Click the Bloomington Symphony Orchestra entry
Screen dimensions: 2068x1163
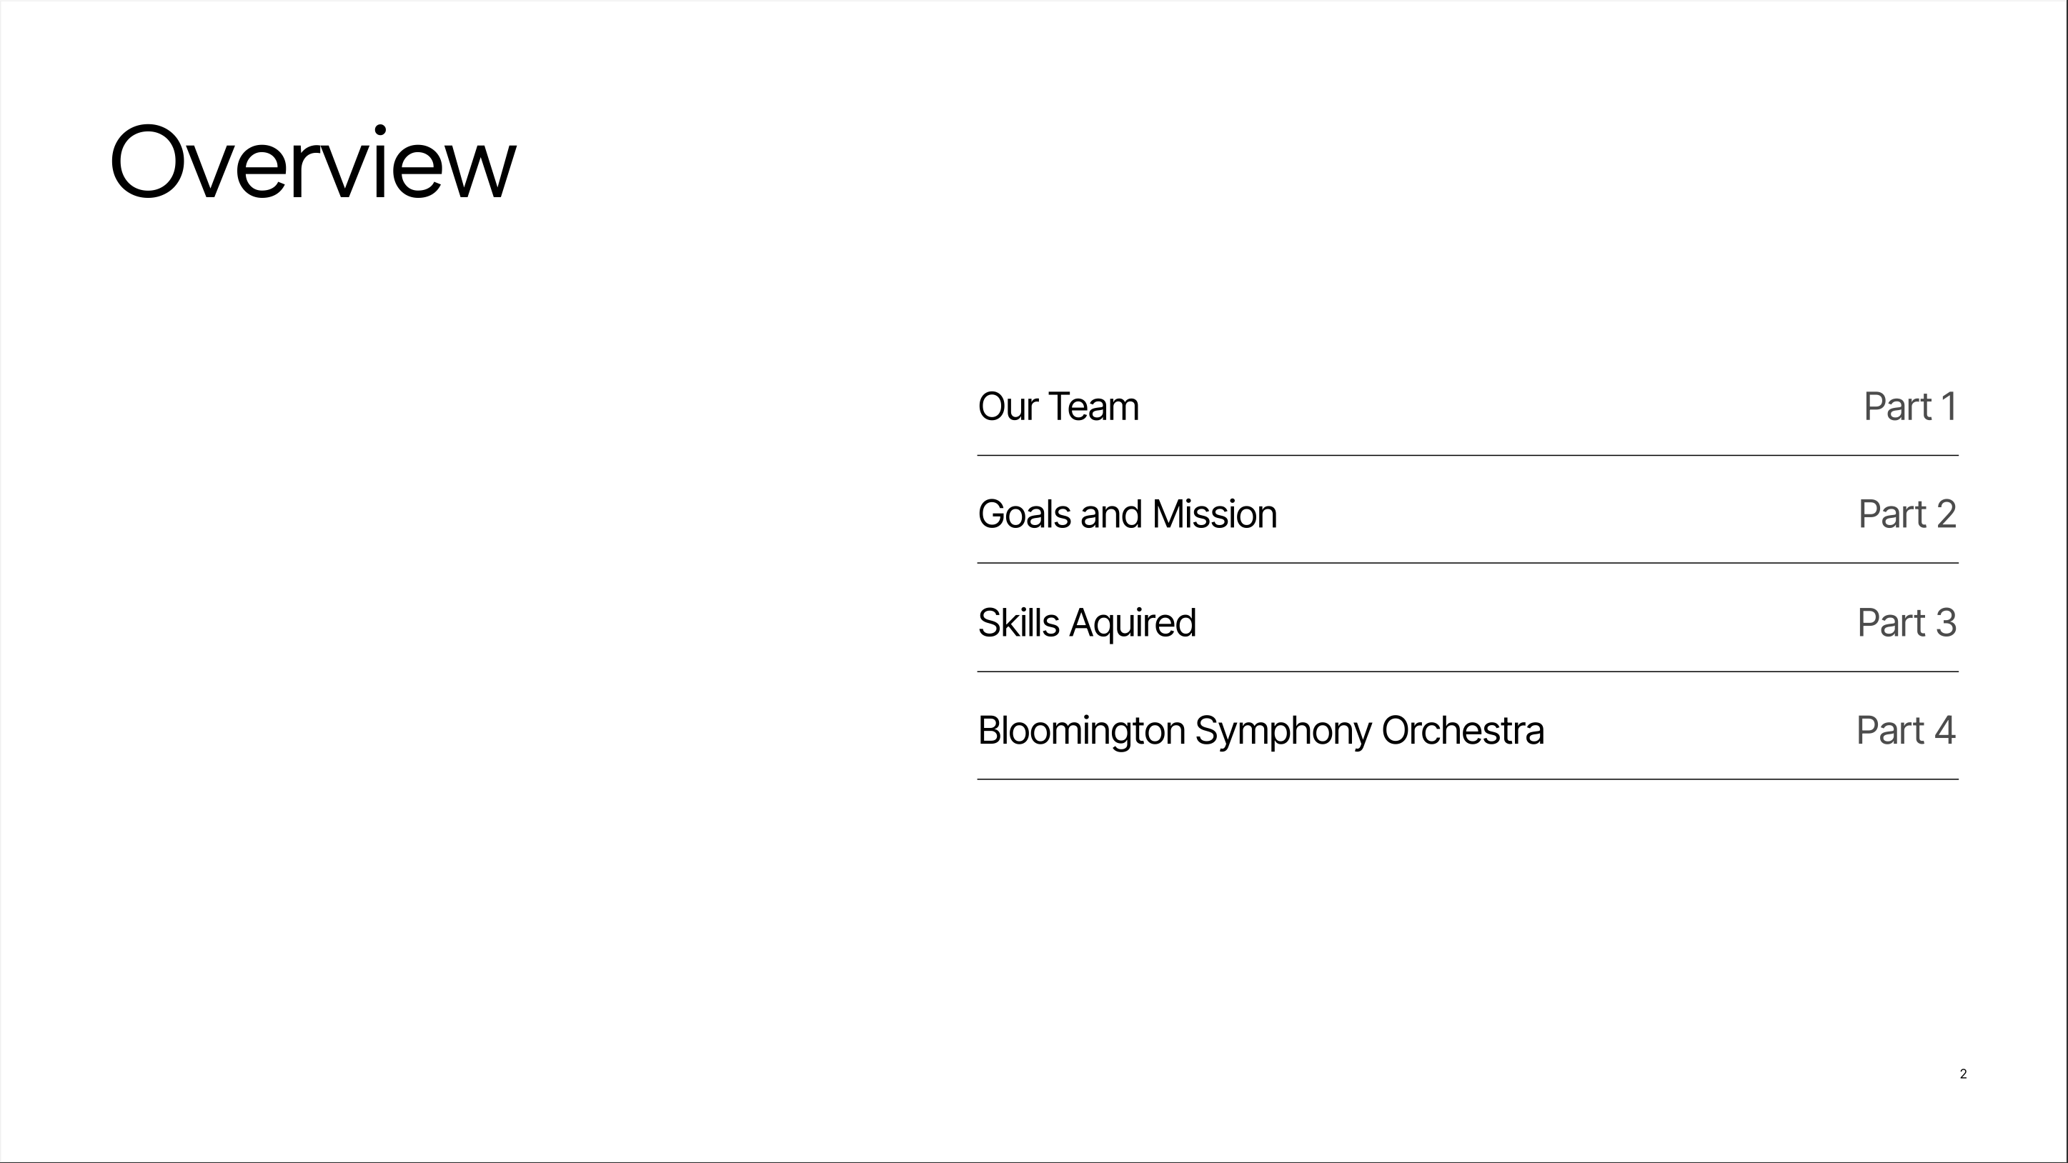click(1261, 732)
